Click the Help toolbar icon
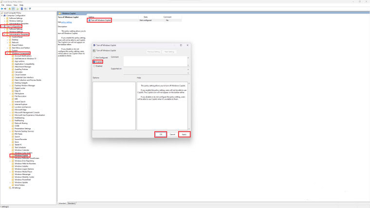Viewport: 370px width, 208px height. point(22,9)
